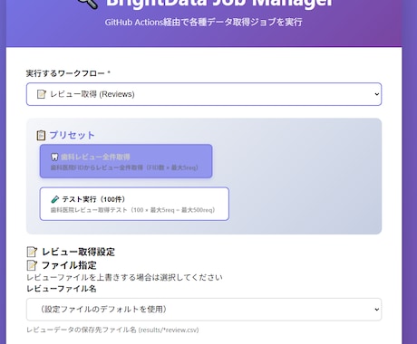
Task: Click the レビューデータの保存先ファイル名 hint text
Action: (112, 330)
